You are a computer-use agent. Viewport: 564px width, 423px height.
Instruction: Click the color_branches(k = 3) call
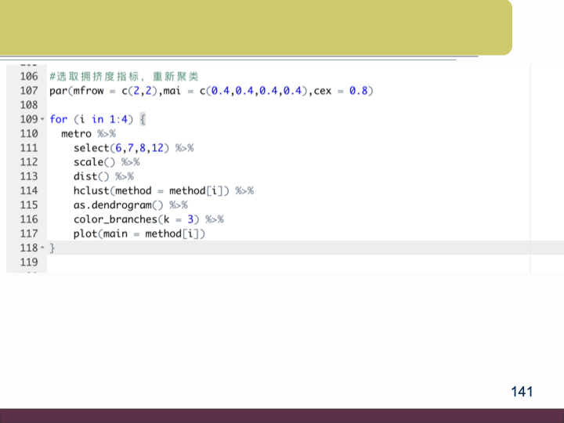click(x=136, y=219)
